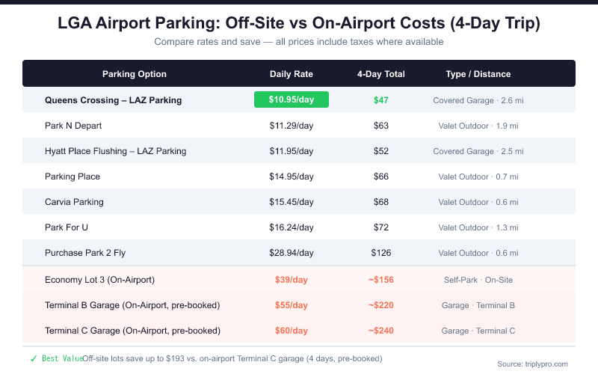Screen dimensions: 598x374
Task: Click the Best Value label in footer
Action: tap(61, 358)
